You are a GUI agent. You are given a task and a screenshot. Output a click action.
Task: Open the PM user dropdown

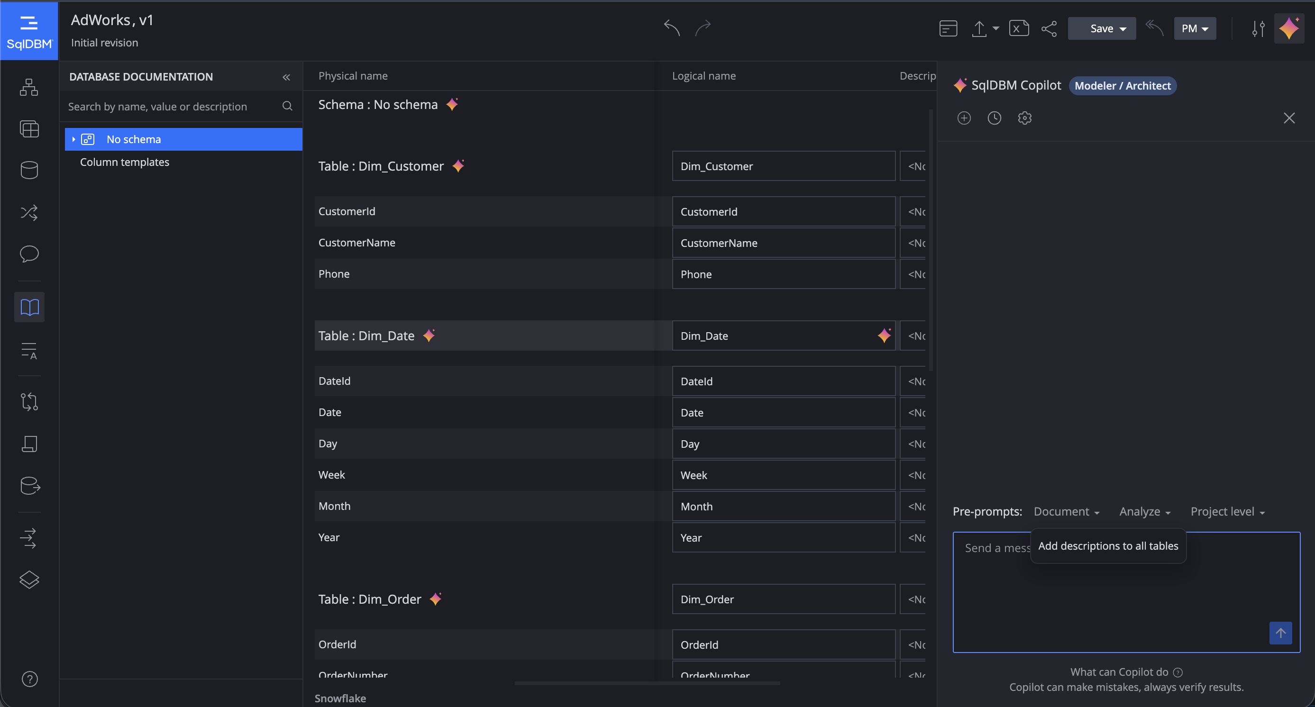click(1195, 28)
